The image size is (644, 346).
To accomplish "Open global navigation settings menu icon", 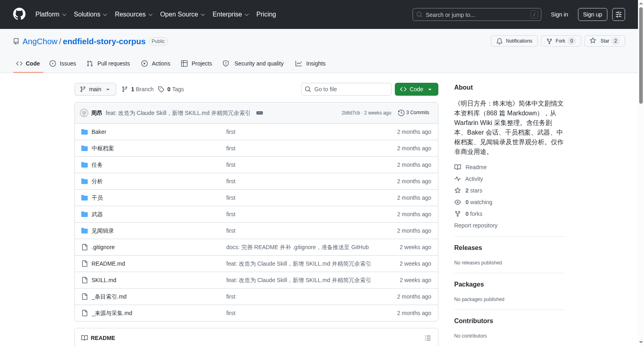I will click(619, 14).
